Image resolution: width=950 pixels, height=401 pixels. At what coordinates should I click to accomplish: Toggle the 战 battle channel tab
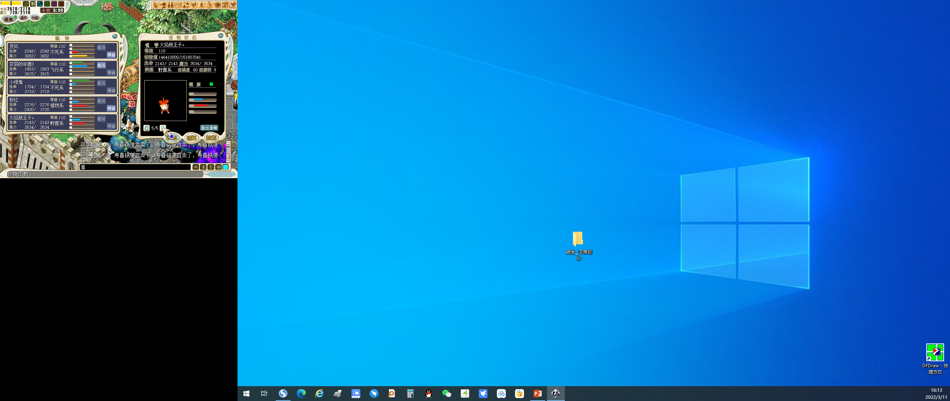26,4
